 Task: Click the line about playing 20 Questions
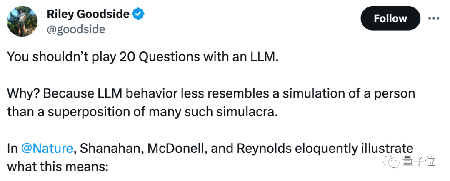[142, 56]
